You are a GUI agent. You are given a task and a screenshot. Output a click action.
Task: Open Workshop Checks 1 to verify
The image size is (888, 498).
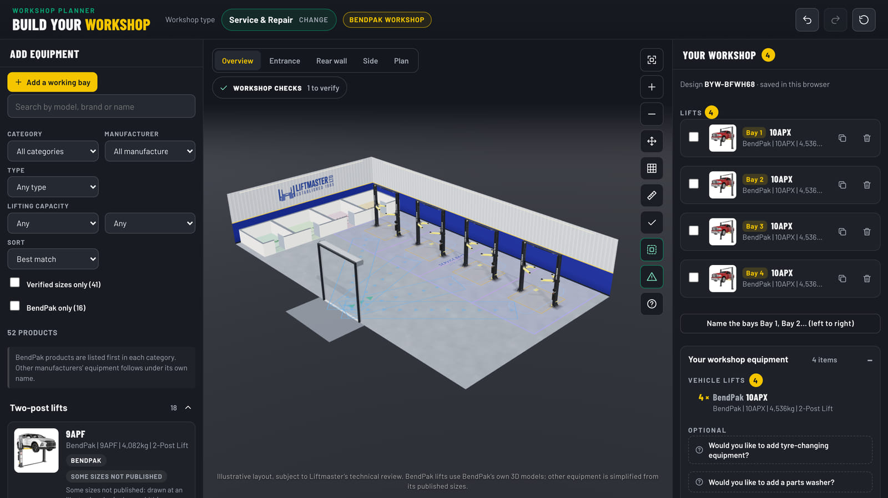point(279,88)
